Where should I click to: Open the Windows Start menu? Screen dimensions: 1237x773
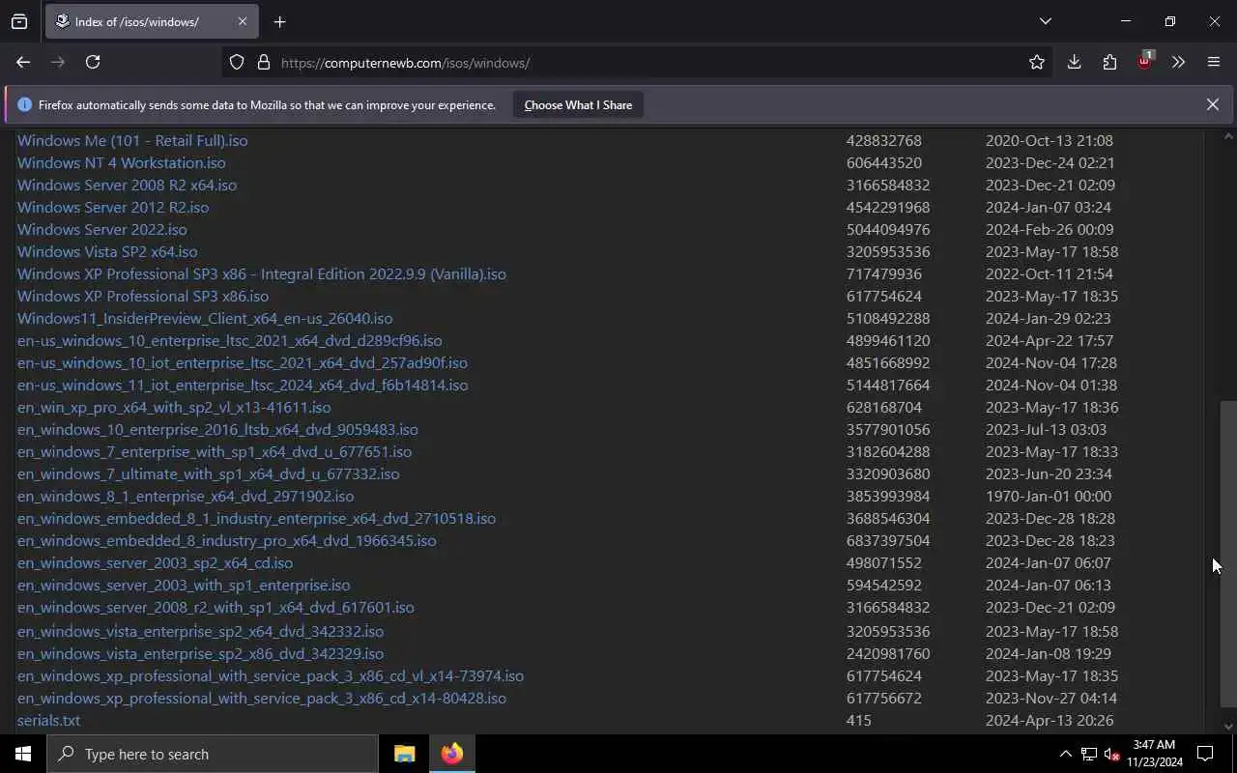tap(23, 754)
